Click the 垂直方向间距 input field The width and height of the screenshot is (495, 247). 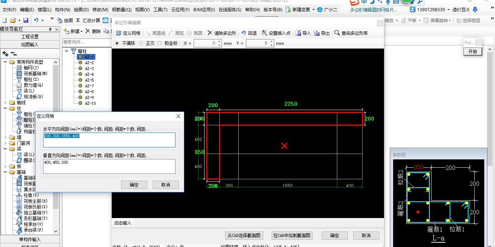point(109,166)
